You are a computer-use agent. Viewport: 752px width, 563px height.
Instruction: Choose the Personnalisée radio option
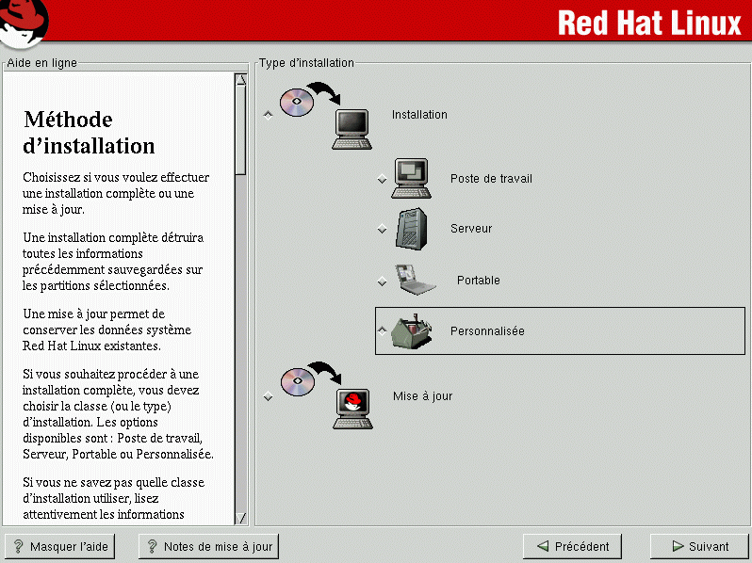click(x=382, y=330)
